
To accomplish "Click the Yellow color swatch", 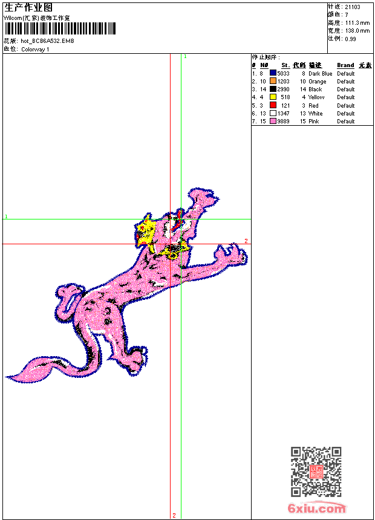I will 273,97.
